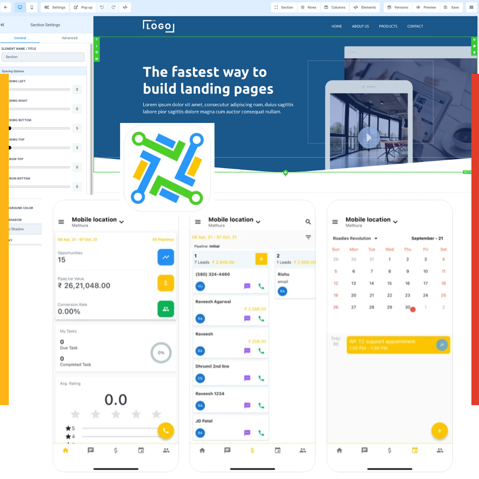The image size is (479, 479).
Task: Click the redo arrow icon
Action: click(113, 7)
